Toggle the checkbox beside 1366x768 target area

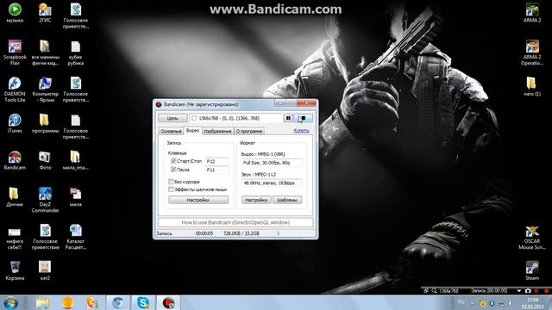[x=194, y=118]
